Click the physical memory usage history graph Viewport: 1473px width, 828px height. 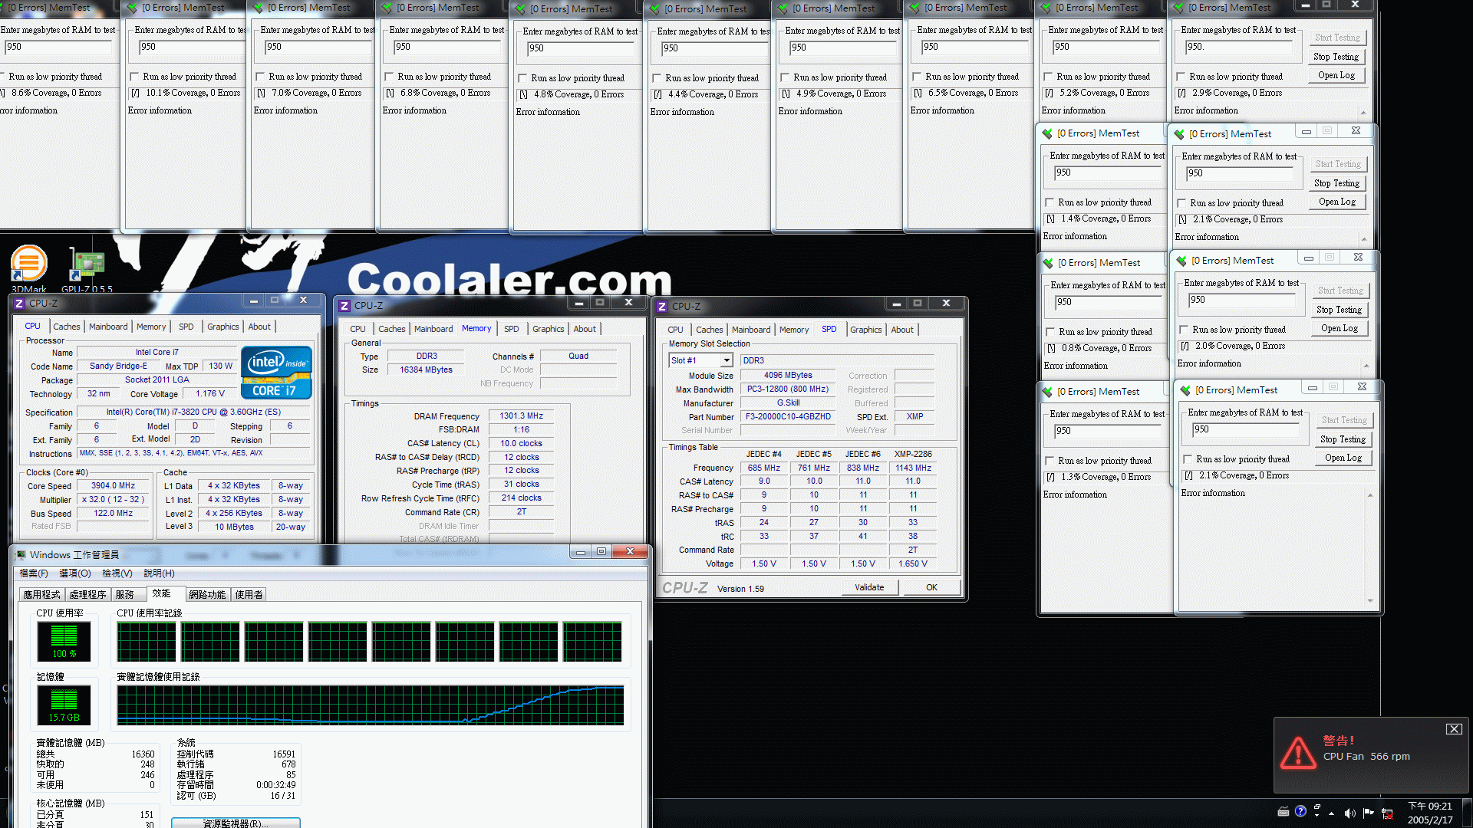[371, 705]
